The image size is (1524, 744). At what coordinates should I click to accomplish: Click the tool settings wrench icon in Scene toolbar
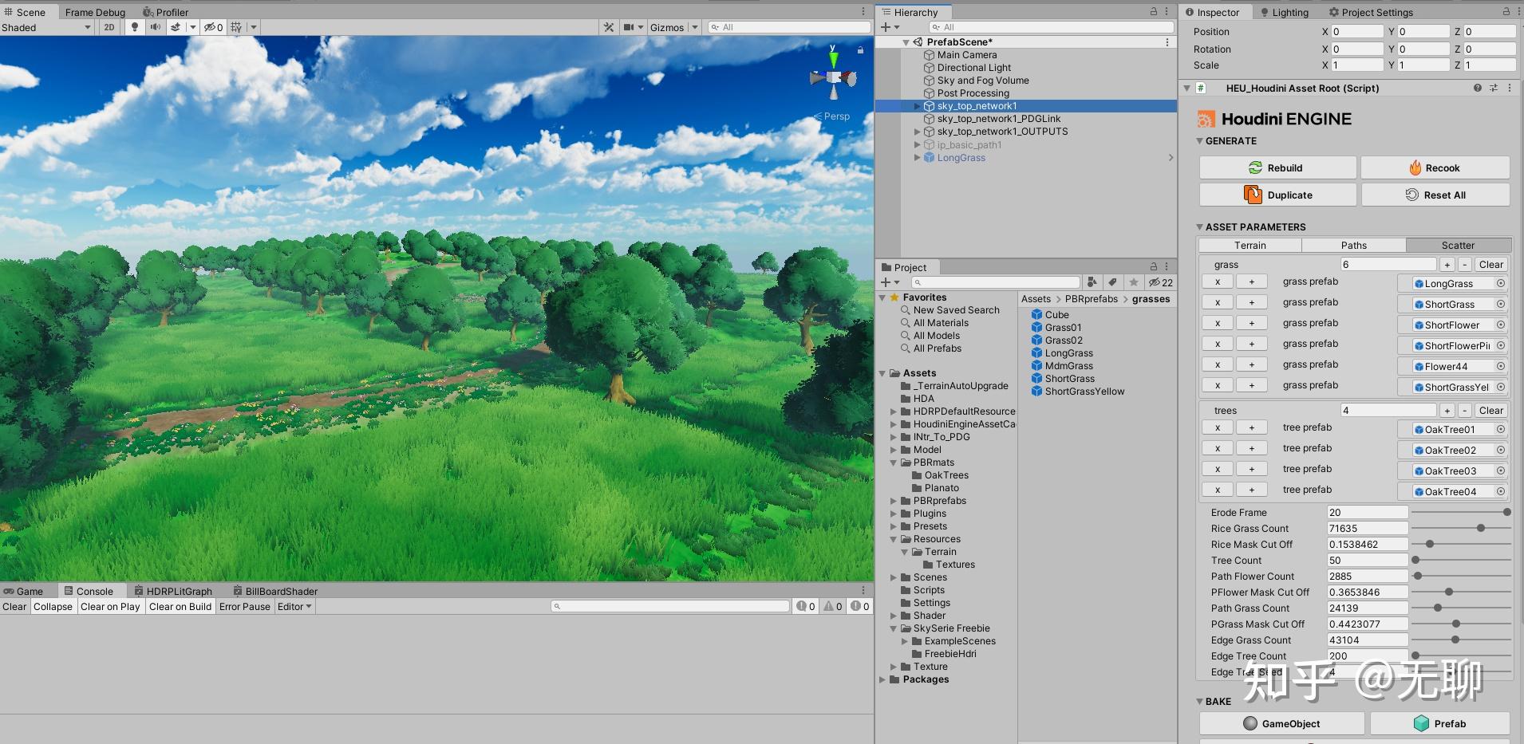609,26
